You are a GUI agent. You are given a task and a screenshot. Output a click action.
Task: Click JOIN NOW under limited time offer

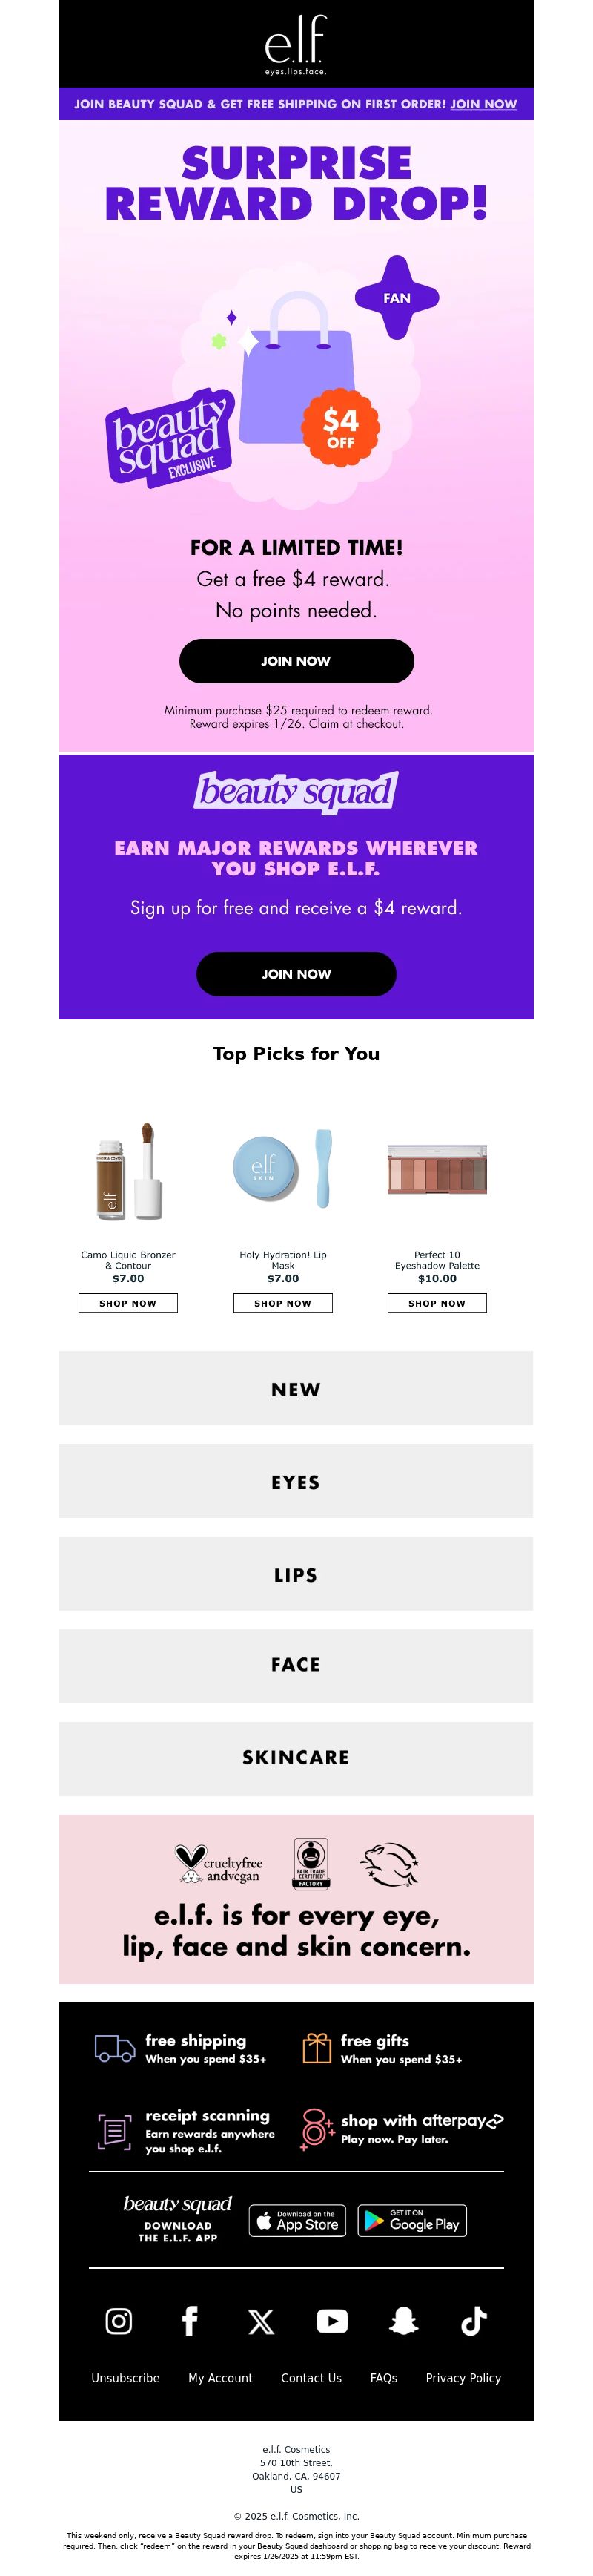(296, 661)
